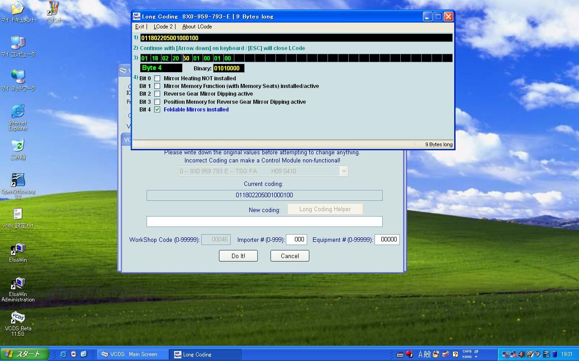579x361 pixels.
Task: Launch VCDS Beta 11.5.0 desktop shortcut
Action: (x=18, y=323)
